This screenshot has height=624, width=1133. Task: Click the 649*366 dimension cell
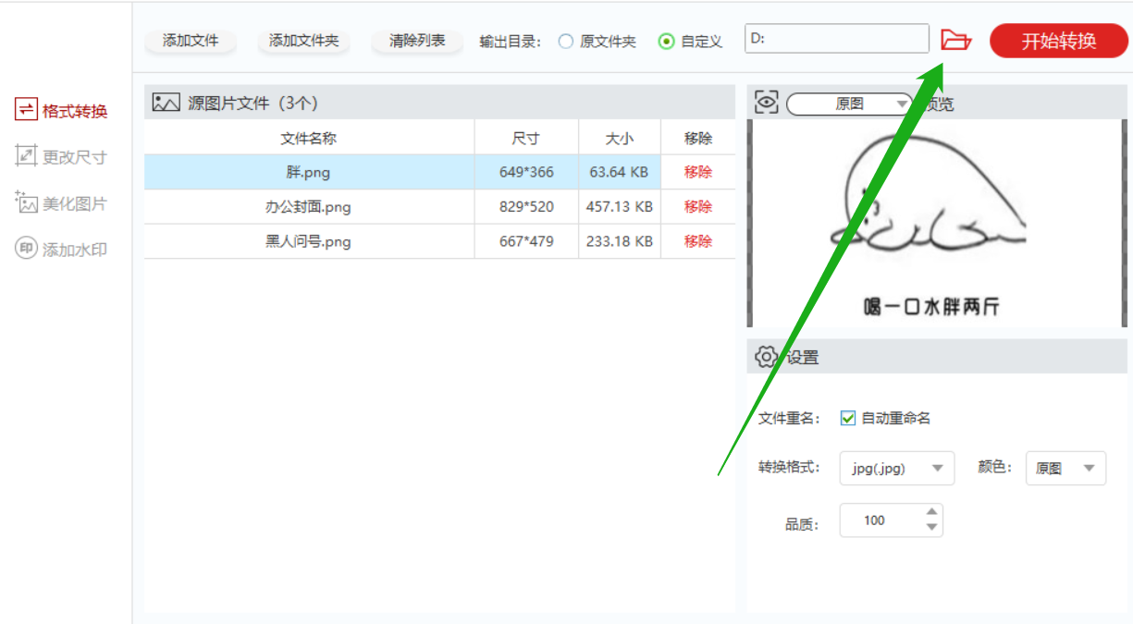click(x=526, y=172)
